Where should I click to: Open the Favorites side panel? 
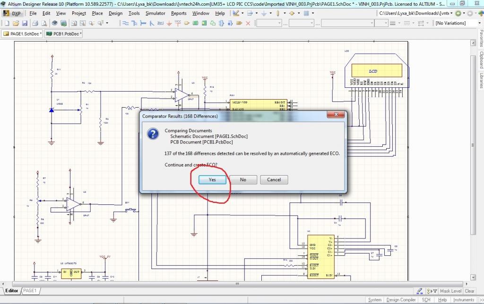481,38
